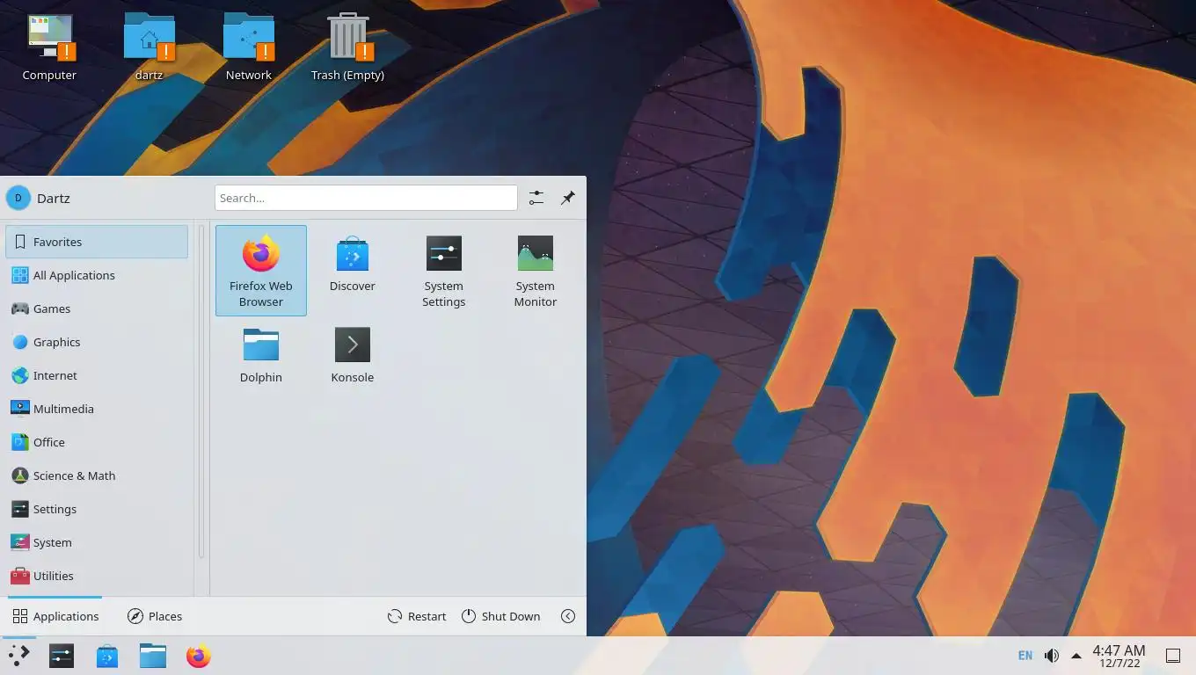The image size is (1196, 675).
Task: Open the All Applications category
Action: click(97, 275)
